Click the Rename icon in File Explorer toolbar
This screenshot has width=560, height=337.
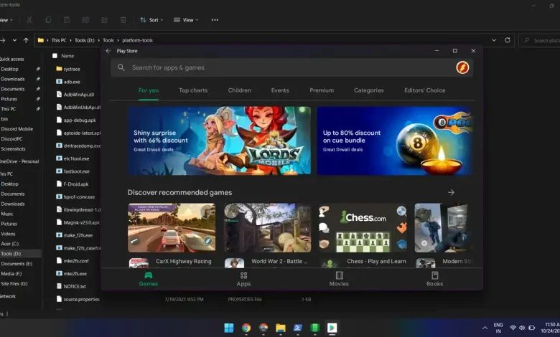[85, 20]
